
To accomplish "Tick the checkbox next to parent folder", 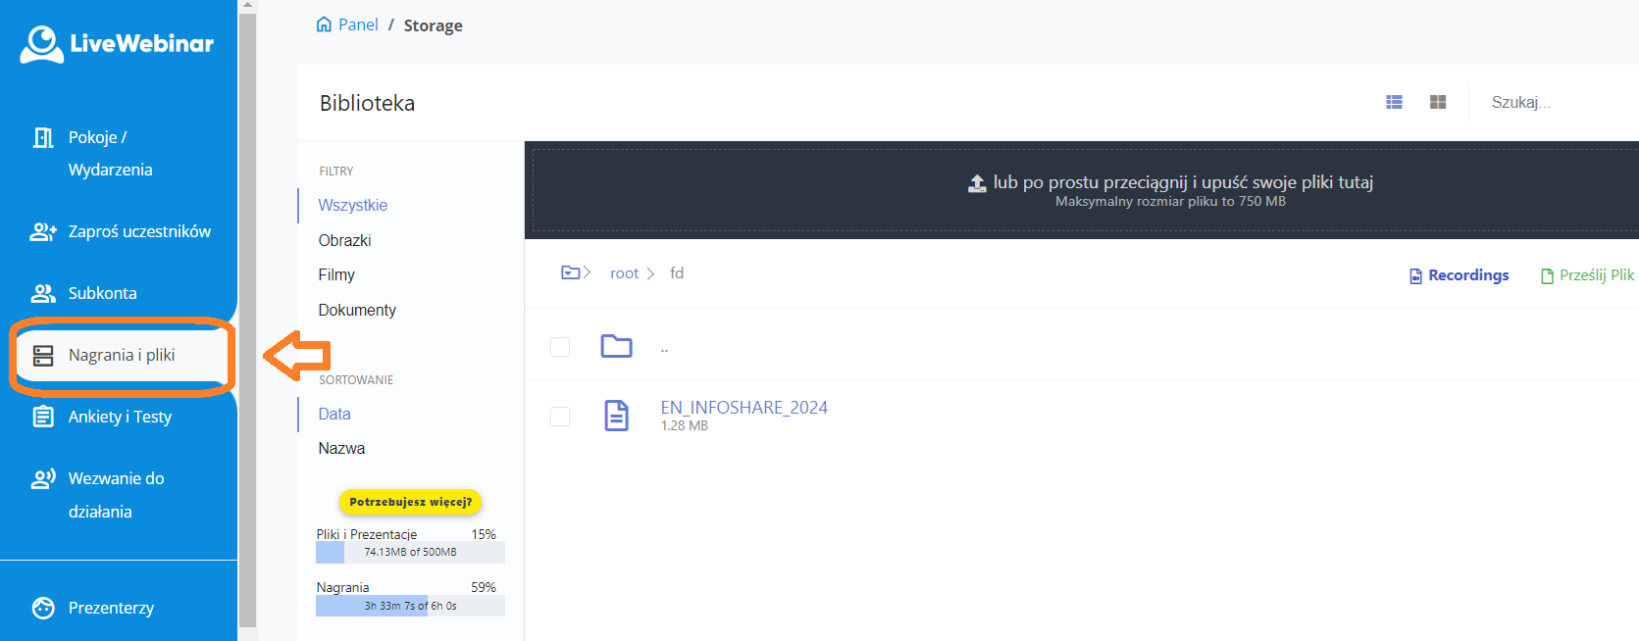I will pos(560,347).
